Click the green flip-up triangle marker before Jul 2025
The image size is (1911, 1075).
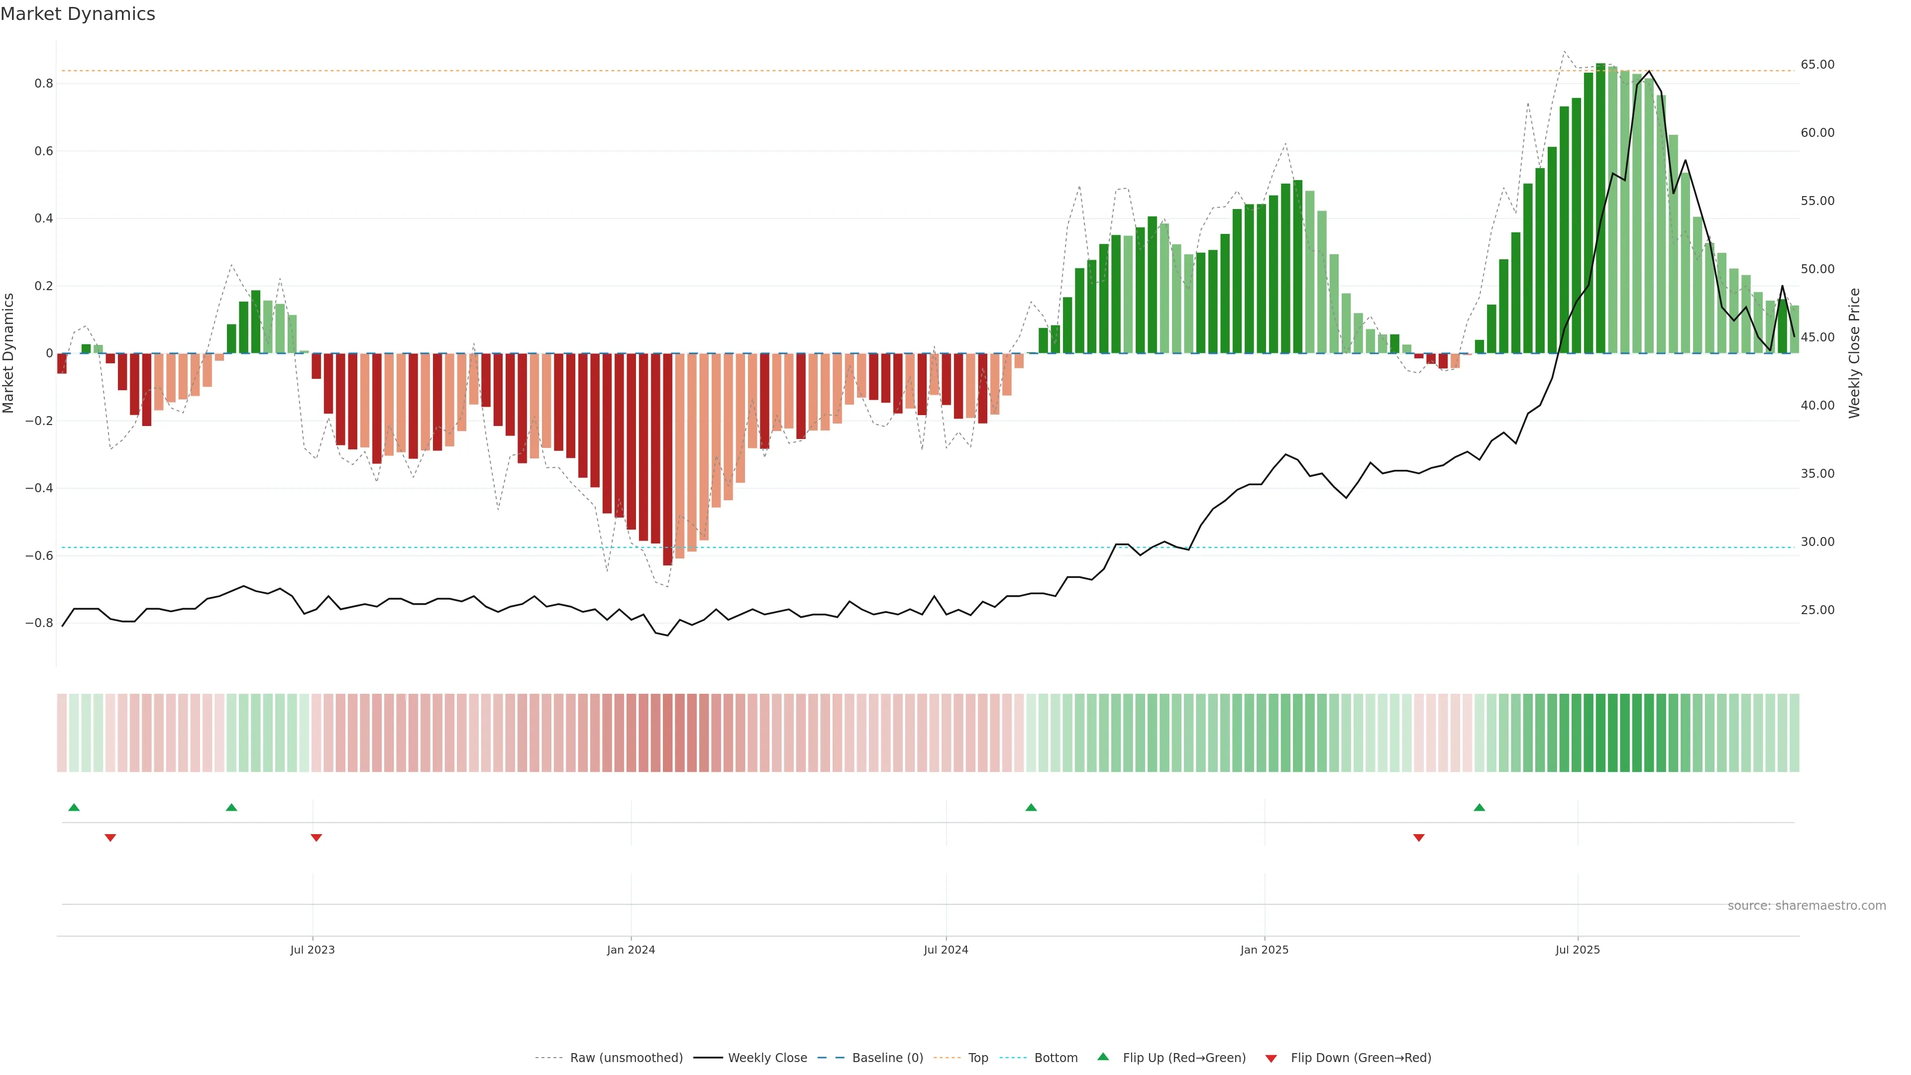click(1479, 807)
